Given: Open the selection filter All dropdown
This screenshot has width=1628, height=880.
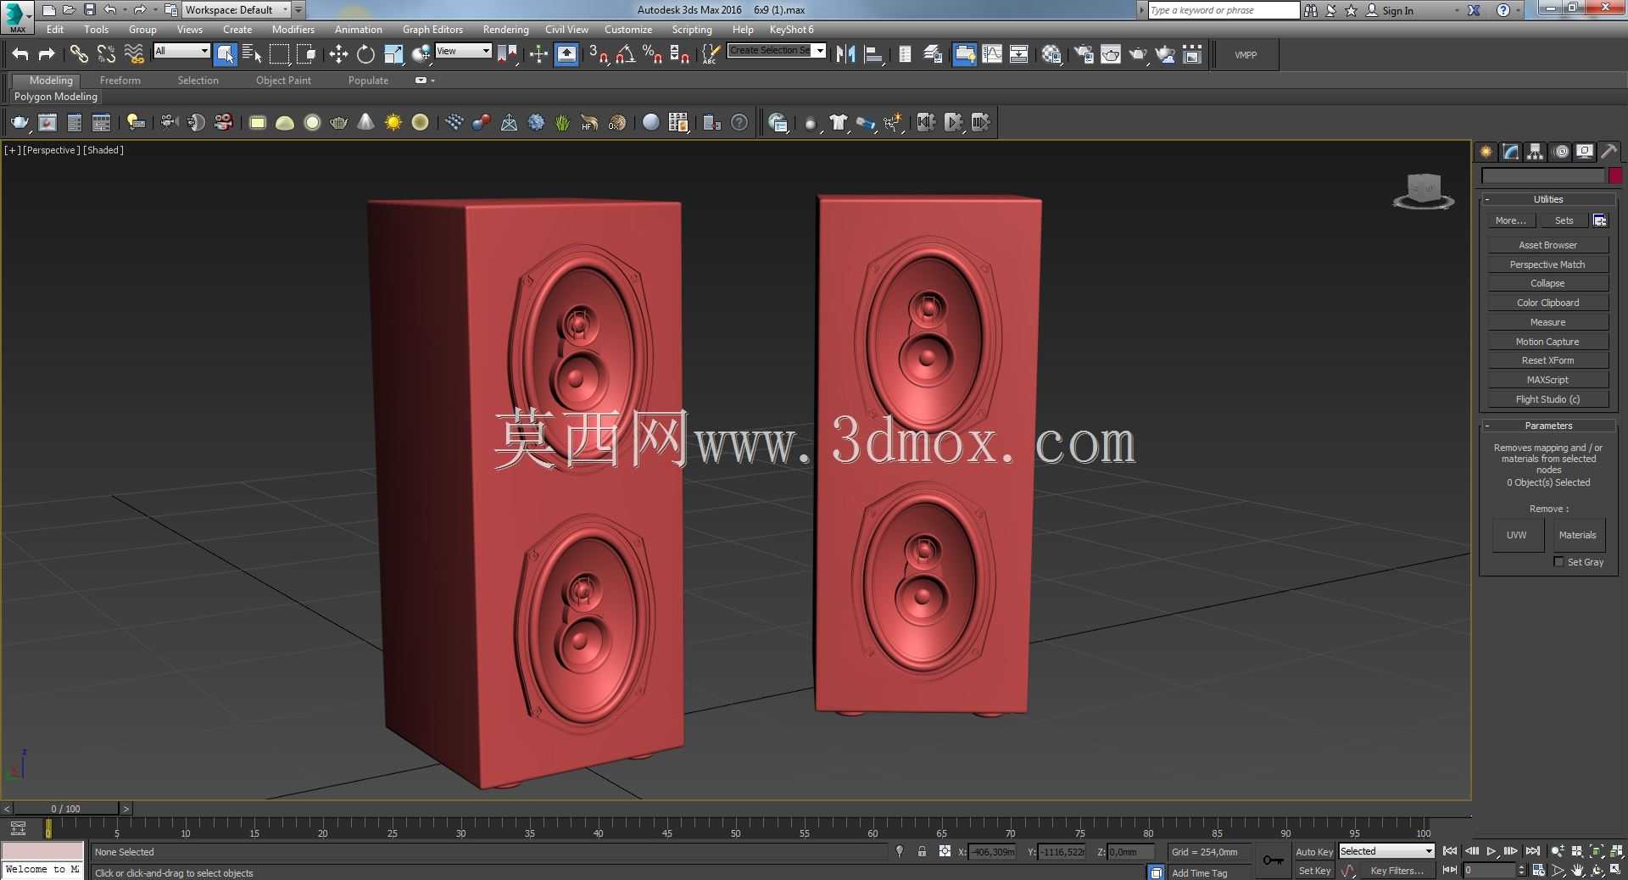Looking at the screenshot, I should 181,51.
